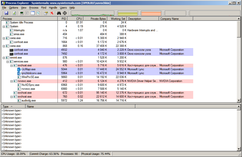The height and width of the screenshot is (157, 242).
Task: Sort lower pane by Name column header
Action: [80, 107]
